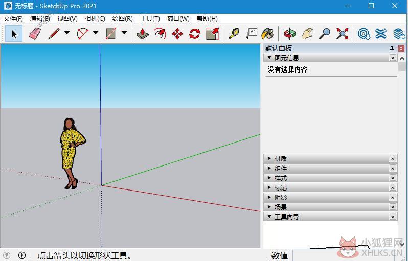Open the 3D Warehouse icon
Screen dimensions: 408x261
tap(364, 34)
